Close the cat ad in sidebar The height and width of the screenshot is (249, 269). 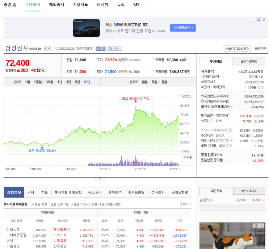point(262,226)
